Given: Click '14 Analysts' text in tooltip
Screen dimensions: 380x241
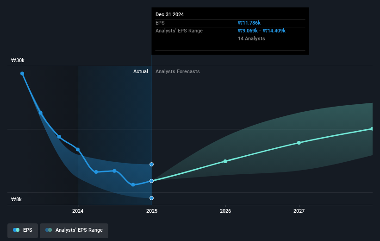Looking at the screenshot, I should [251, 38].
